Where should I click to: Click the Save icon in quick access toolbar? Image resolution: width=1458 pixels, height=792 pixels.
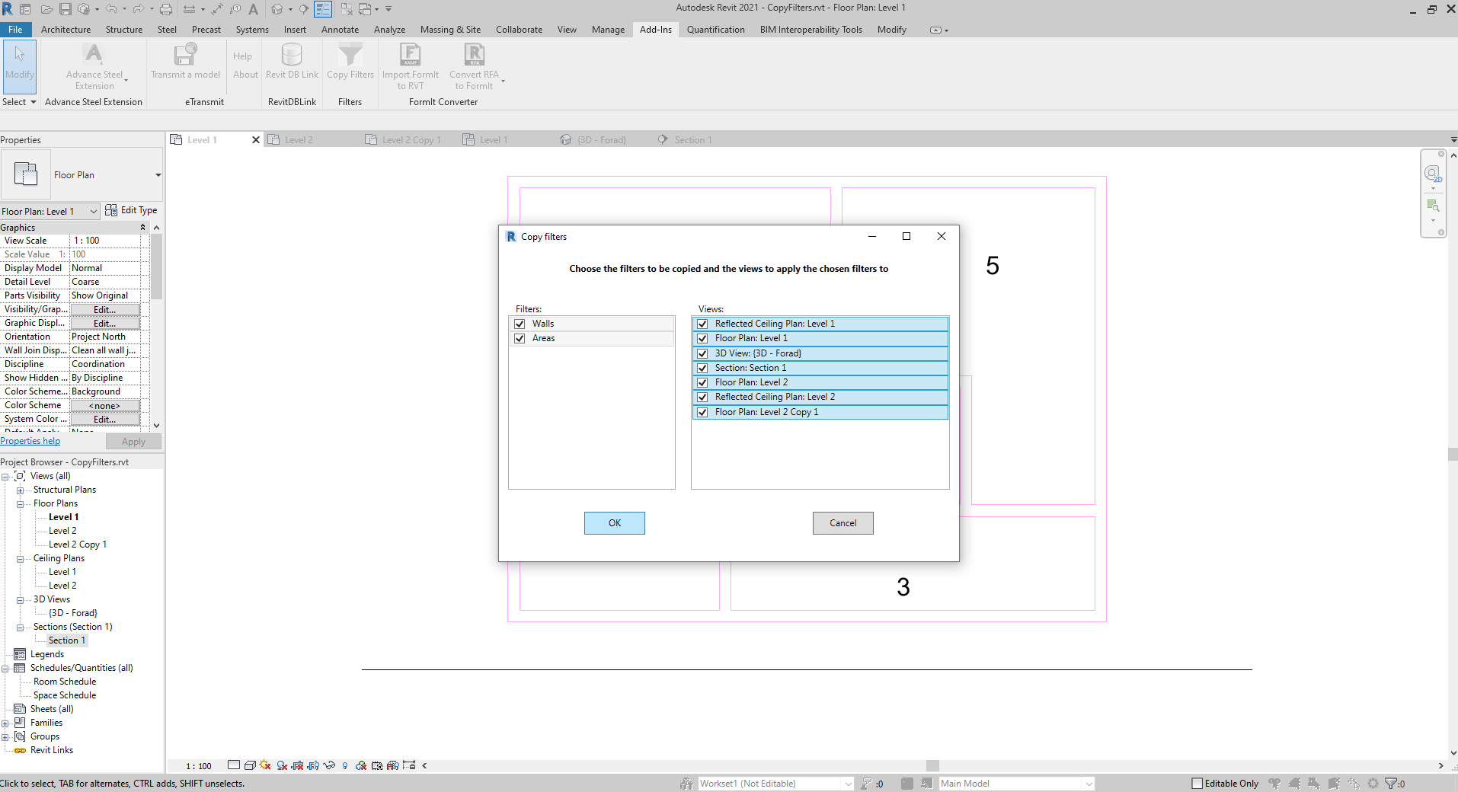[x=66, y=9]
